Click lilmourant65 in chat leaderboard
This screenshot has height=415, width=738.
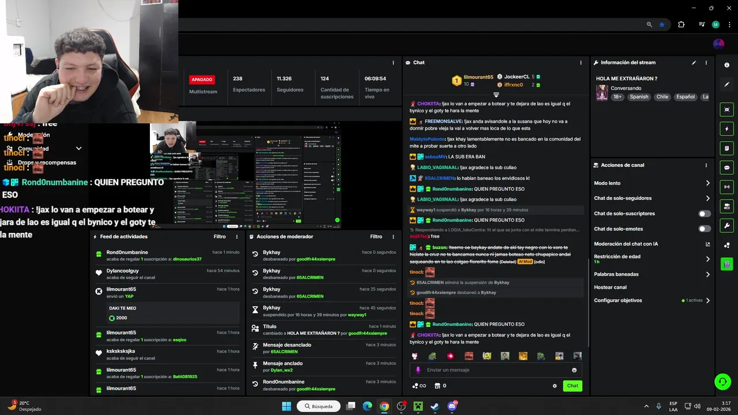point(479,77)
